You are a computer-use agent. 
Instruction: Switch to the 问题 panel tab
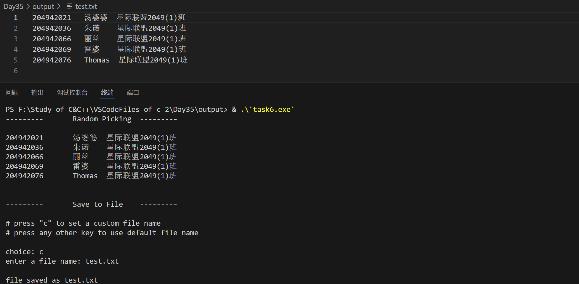click(12, 93)
